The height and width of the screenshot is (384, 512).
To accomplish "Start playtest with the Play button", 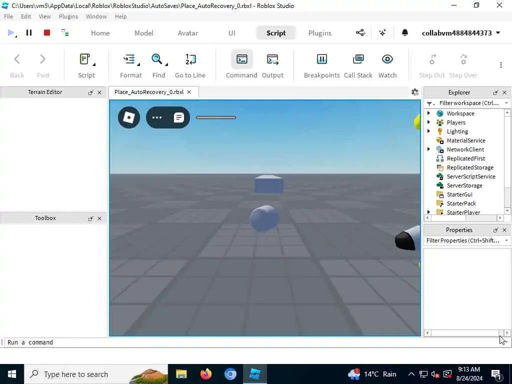I will coord(11,32).
